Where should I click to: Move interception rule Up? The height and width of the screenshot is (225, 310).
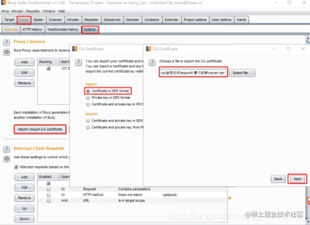tap(24, 208)
